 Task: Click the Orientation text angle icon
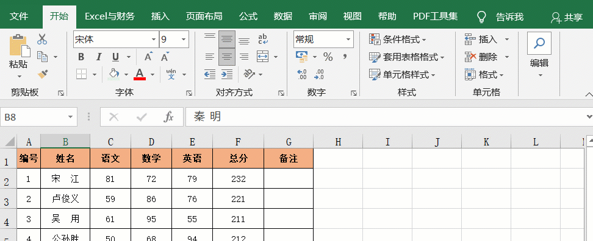coord(250,74)
